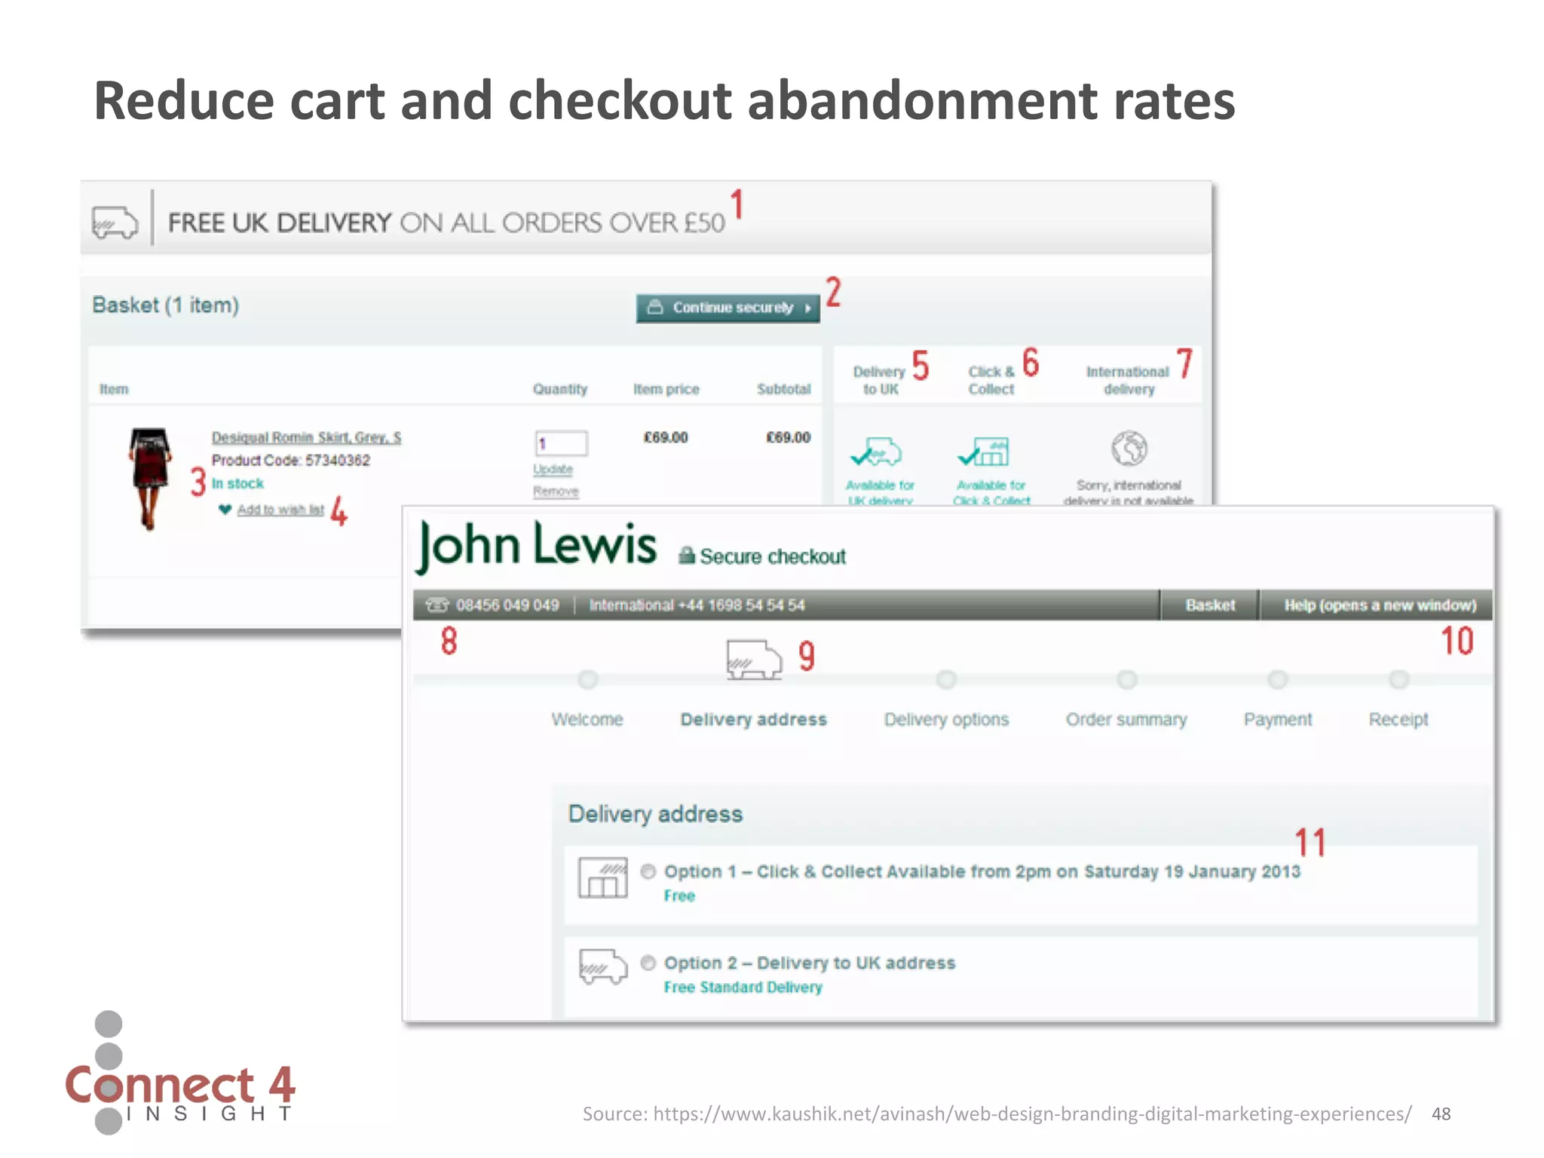Click the Click & Collect store icon
Screen dimensions: 1544x1158
984,452
